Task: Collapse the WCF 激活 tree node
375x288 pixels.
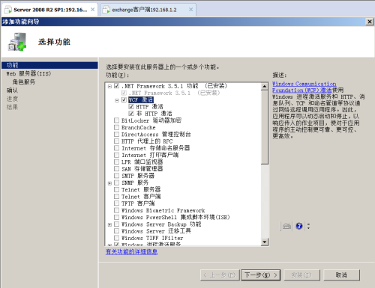Action: pyautogui.click(x=117, y=100)
